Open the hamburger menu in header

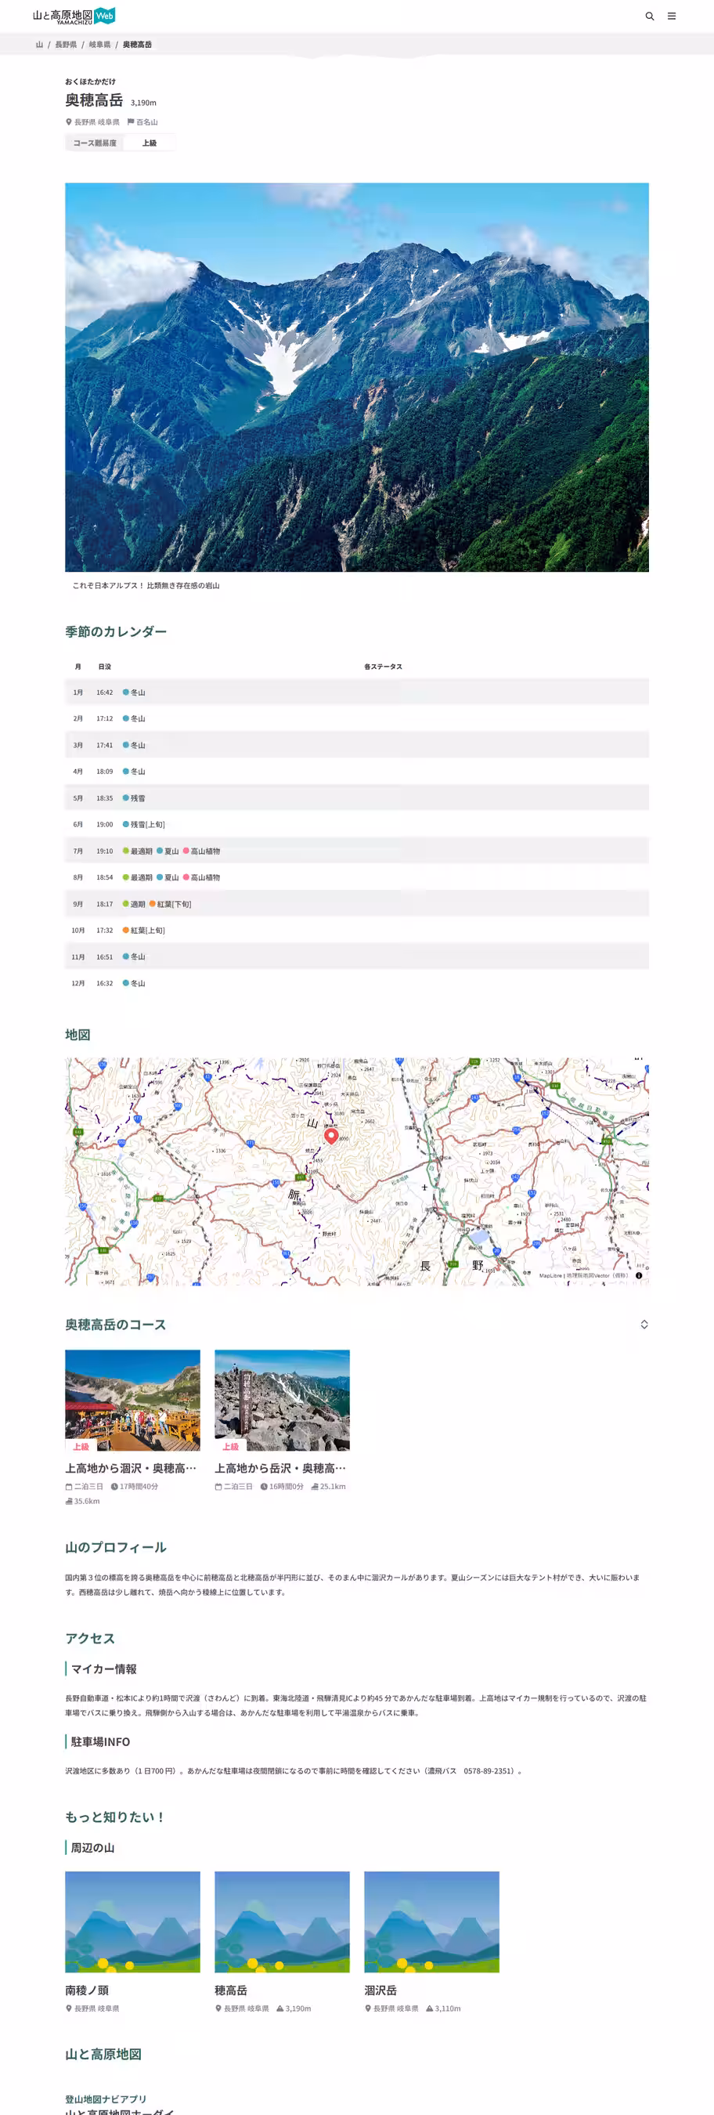671,16
